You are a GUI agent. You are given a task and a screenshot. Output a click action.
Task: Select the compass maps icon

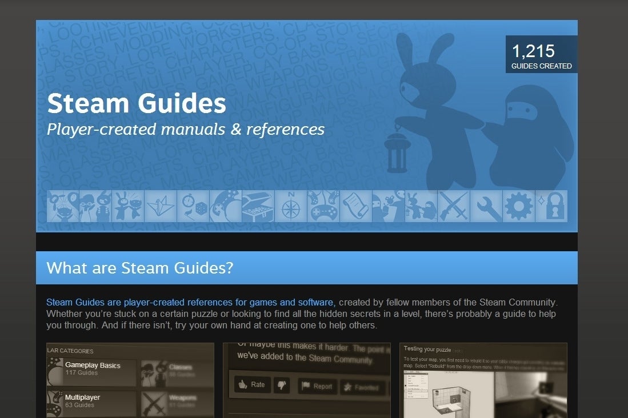[291, 206]
